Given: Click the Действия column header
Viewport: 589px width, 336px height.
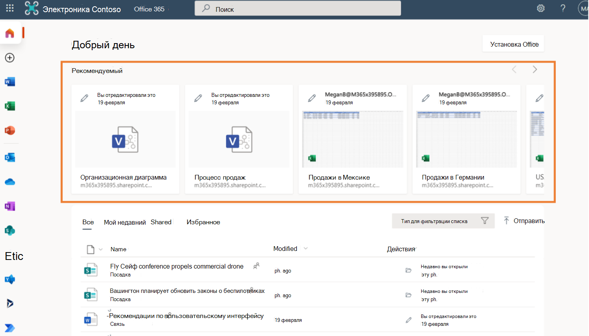Looking at the screenshot, I should (x=401, y=249).
